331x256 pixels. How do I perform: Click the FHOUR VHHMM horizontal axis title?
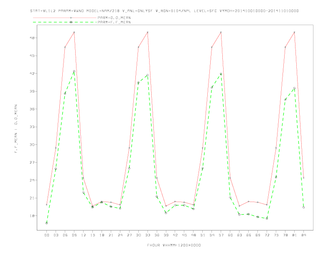(x=174, y=245)
